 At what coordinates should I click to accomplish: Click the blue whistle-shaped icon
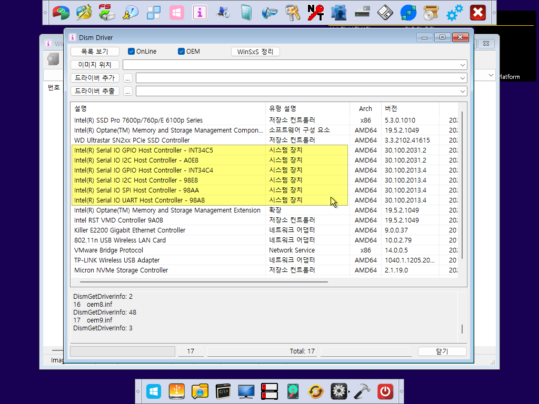(269, 13)
